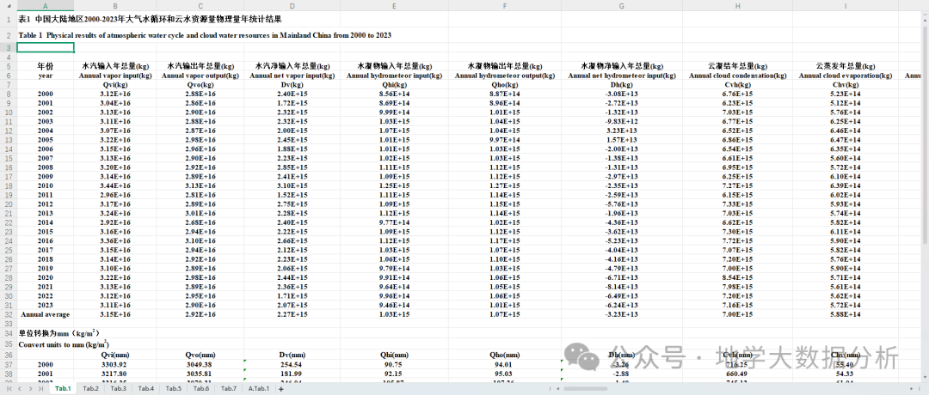Select column H header
The width and height of the screenshot is (929, 395).
[738, 5]
